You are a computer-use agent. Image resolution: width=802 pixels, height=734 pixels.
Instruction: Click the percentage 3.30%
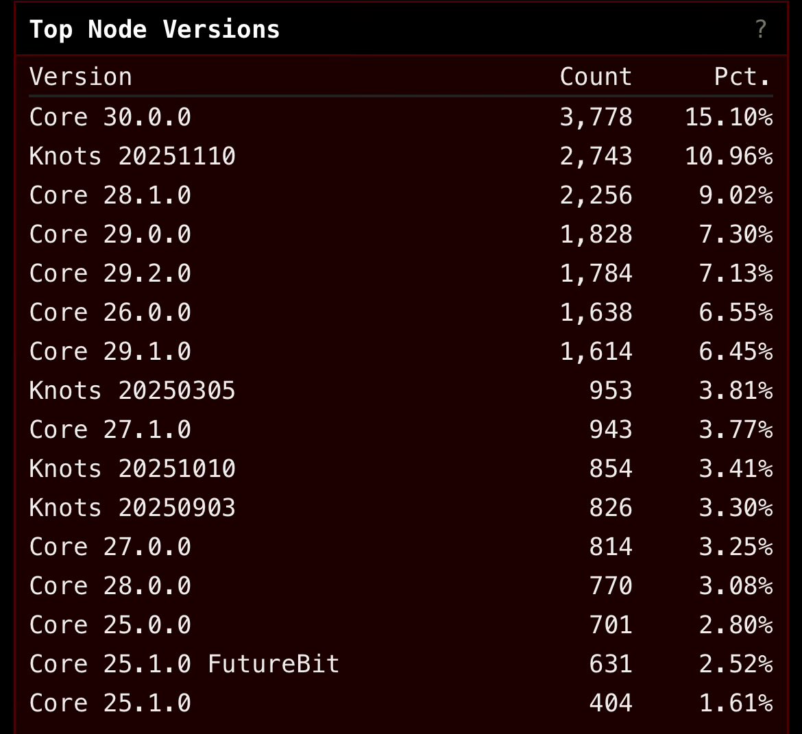point(736,507)
